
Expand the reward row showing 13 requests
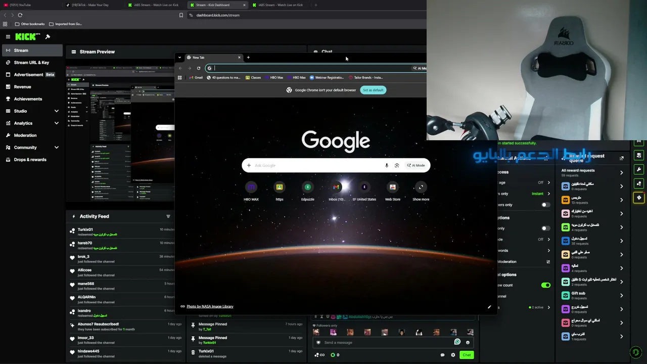(622, 200)
